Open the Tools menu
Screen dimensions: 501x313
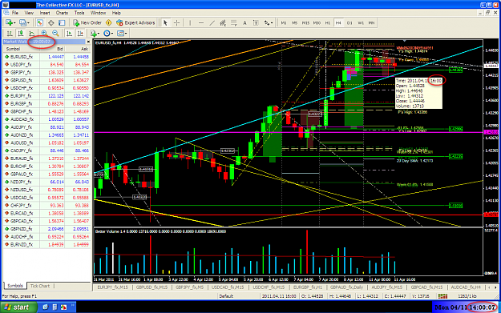pyautogui.click(x=79, y=13)
